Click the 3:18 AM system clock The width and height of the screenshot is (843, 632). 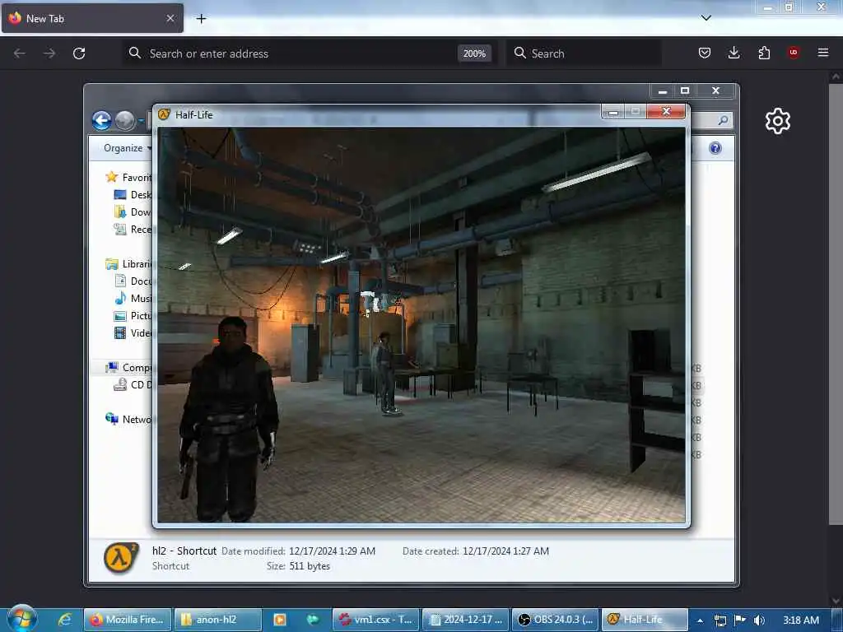click(800, 620)
